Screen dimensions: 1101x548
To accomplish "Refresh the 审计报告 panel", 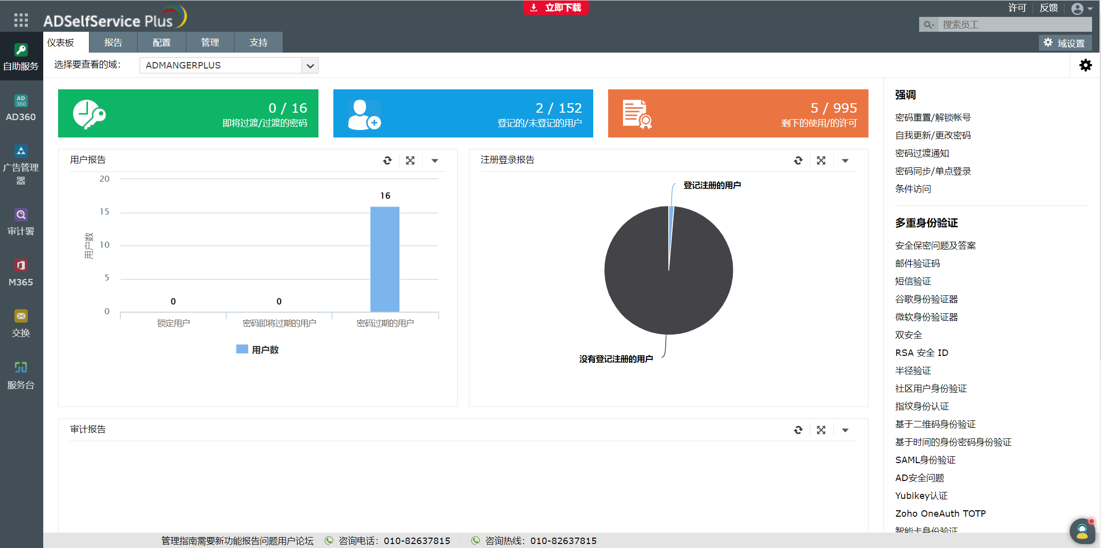I will (x=798, y=430).
